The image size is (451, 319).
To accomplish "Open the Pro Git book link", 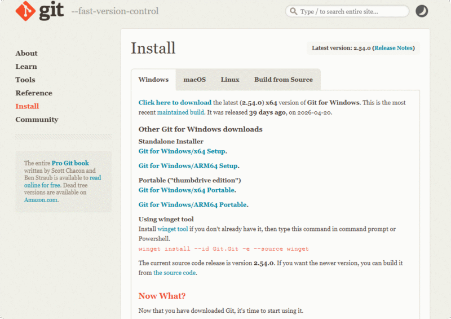I will pyautogui.click(x=70, y=163).
